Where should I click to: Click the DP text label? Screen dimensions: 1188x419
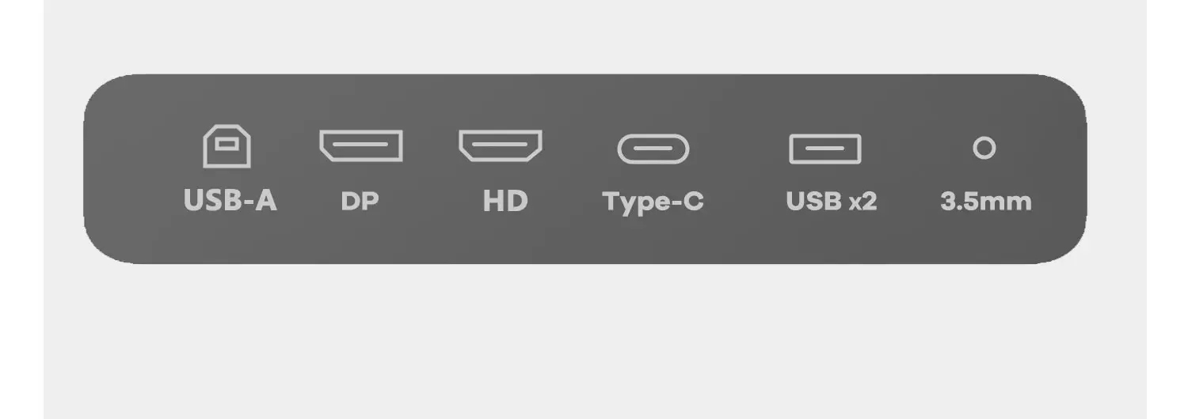(x=360, y=202)
